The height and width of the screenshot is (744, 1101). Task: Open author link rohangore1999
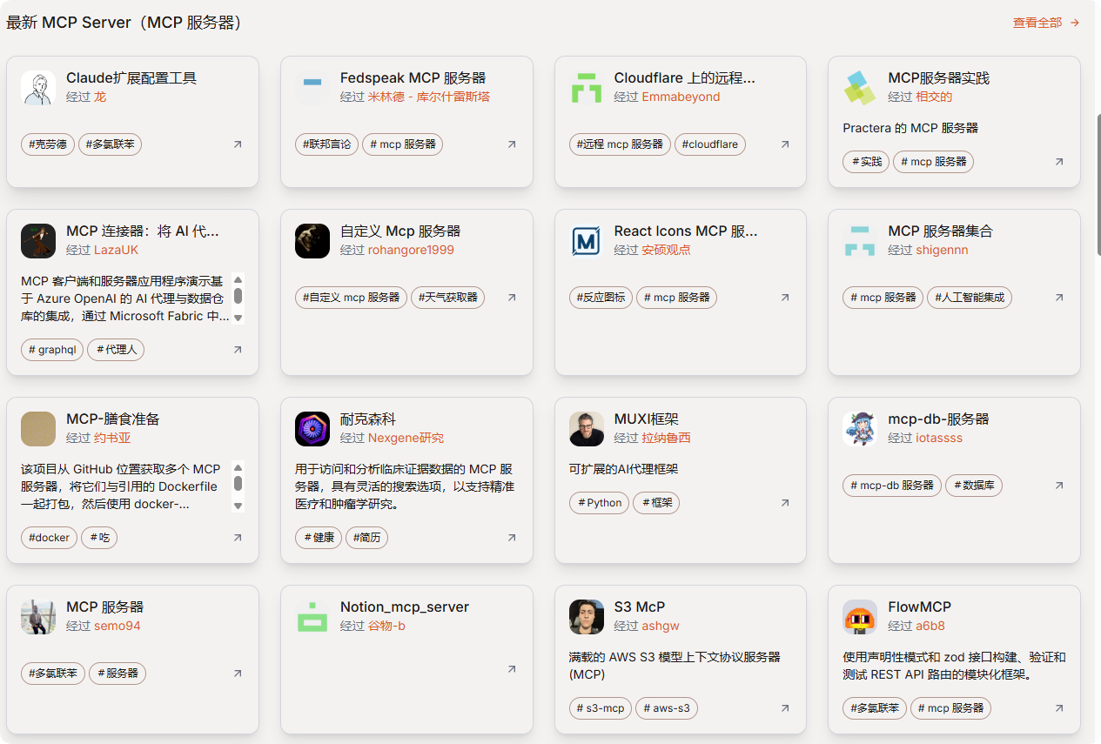click(411, 250)
